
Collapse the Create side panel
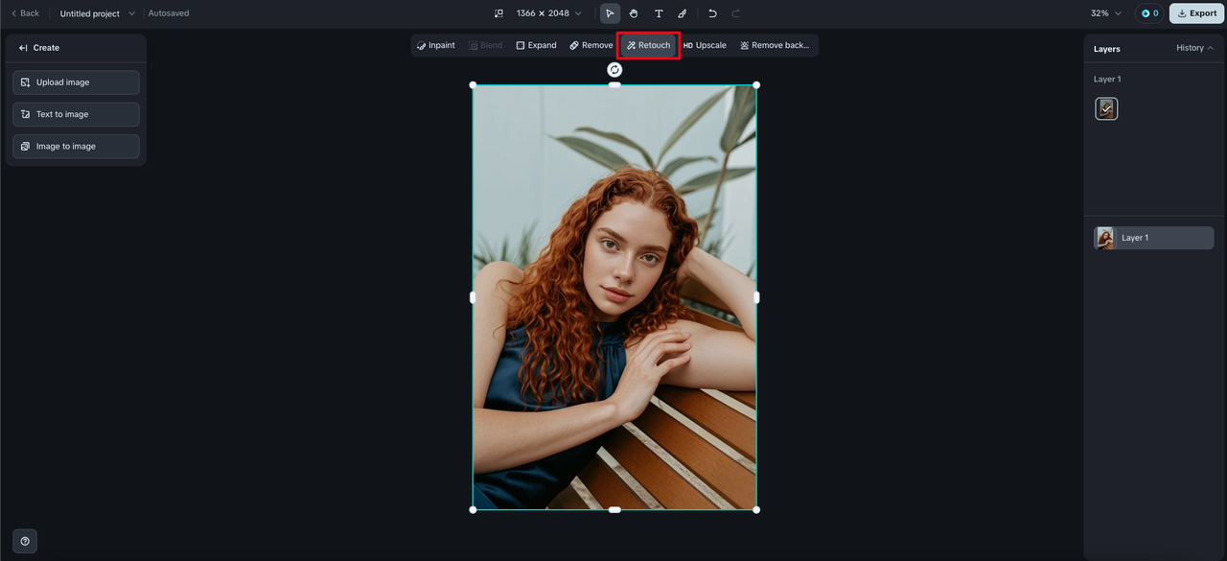[23, 48]
